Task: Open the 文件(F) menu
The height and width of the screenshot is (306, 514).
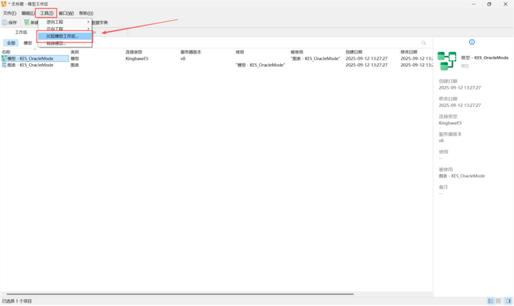Action: pos(10,13)
